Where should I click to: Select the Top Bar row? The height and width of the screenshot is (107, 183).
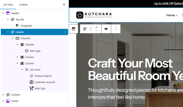tap(34, 19)
